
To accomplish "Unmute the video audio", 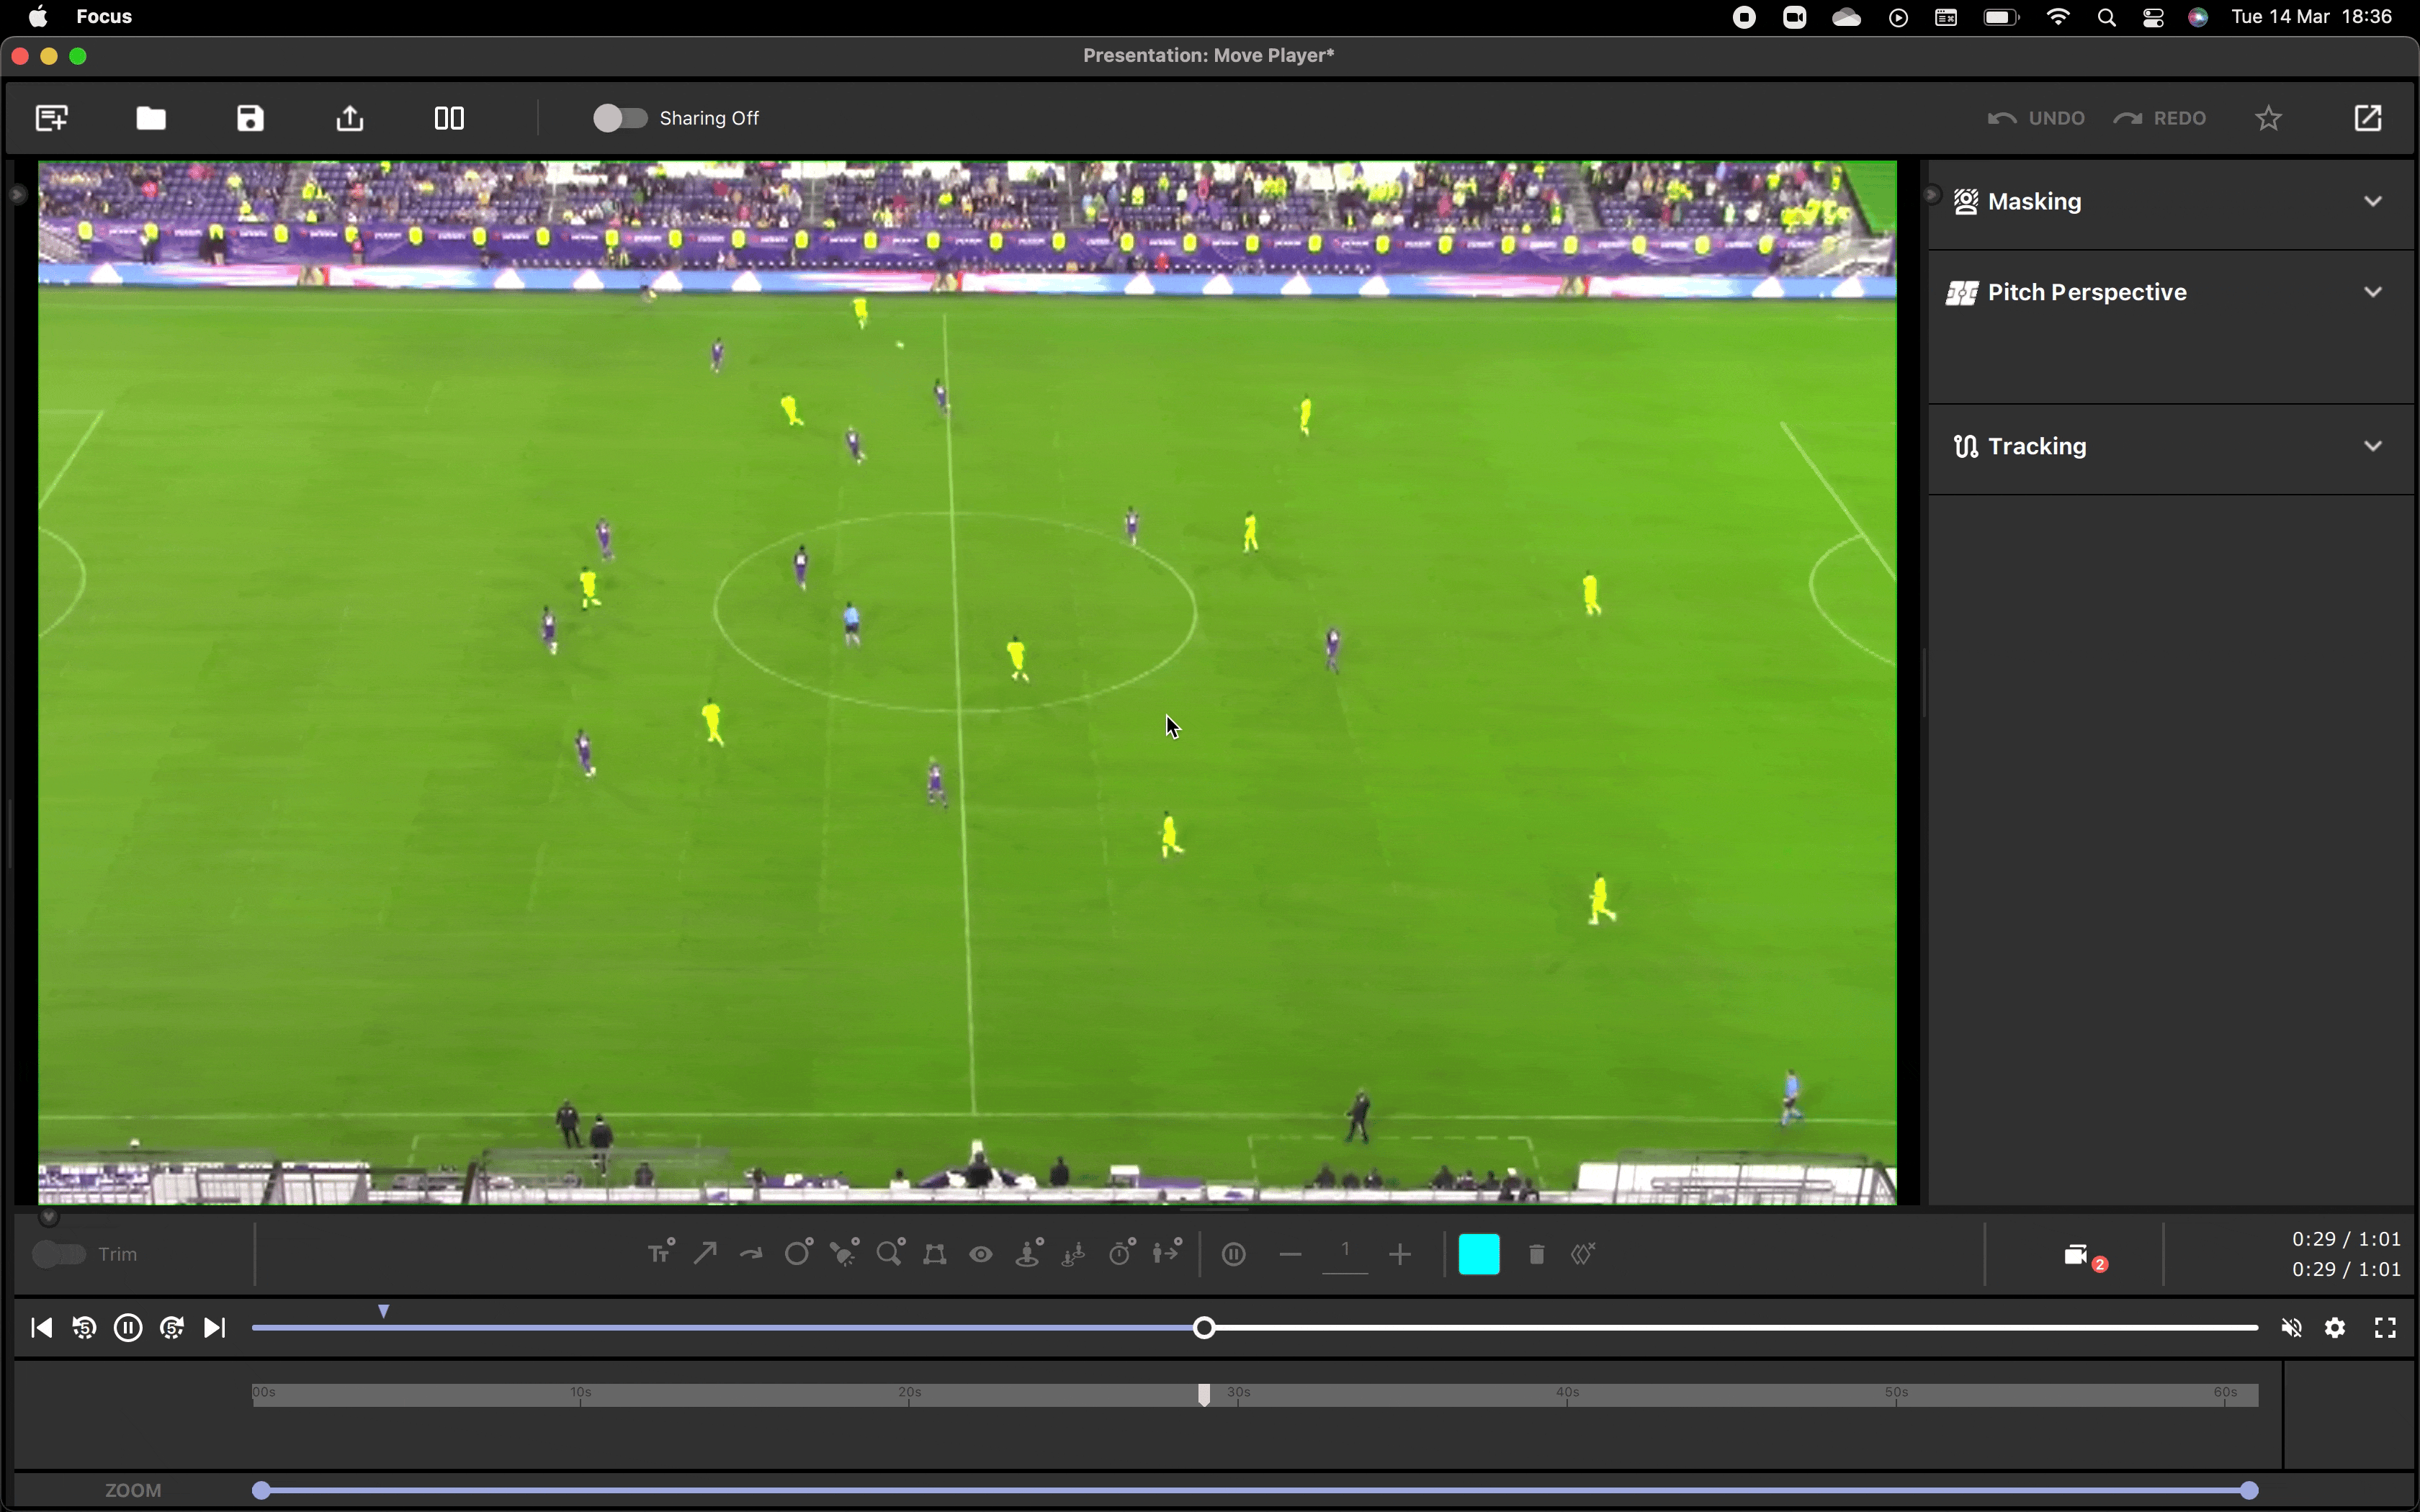I will click(x=2291, y=1328).
